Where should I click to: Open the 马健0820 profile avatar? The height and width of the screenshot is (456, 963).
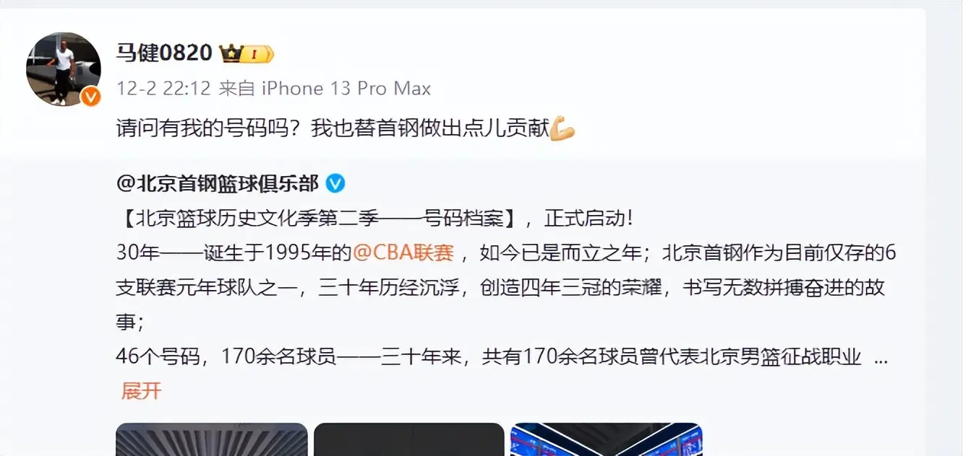64,69
